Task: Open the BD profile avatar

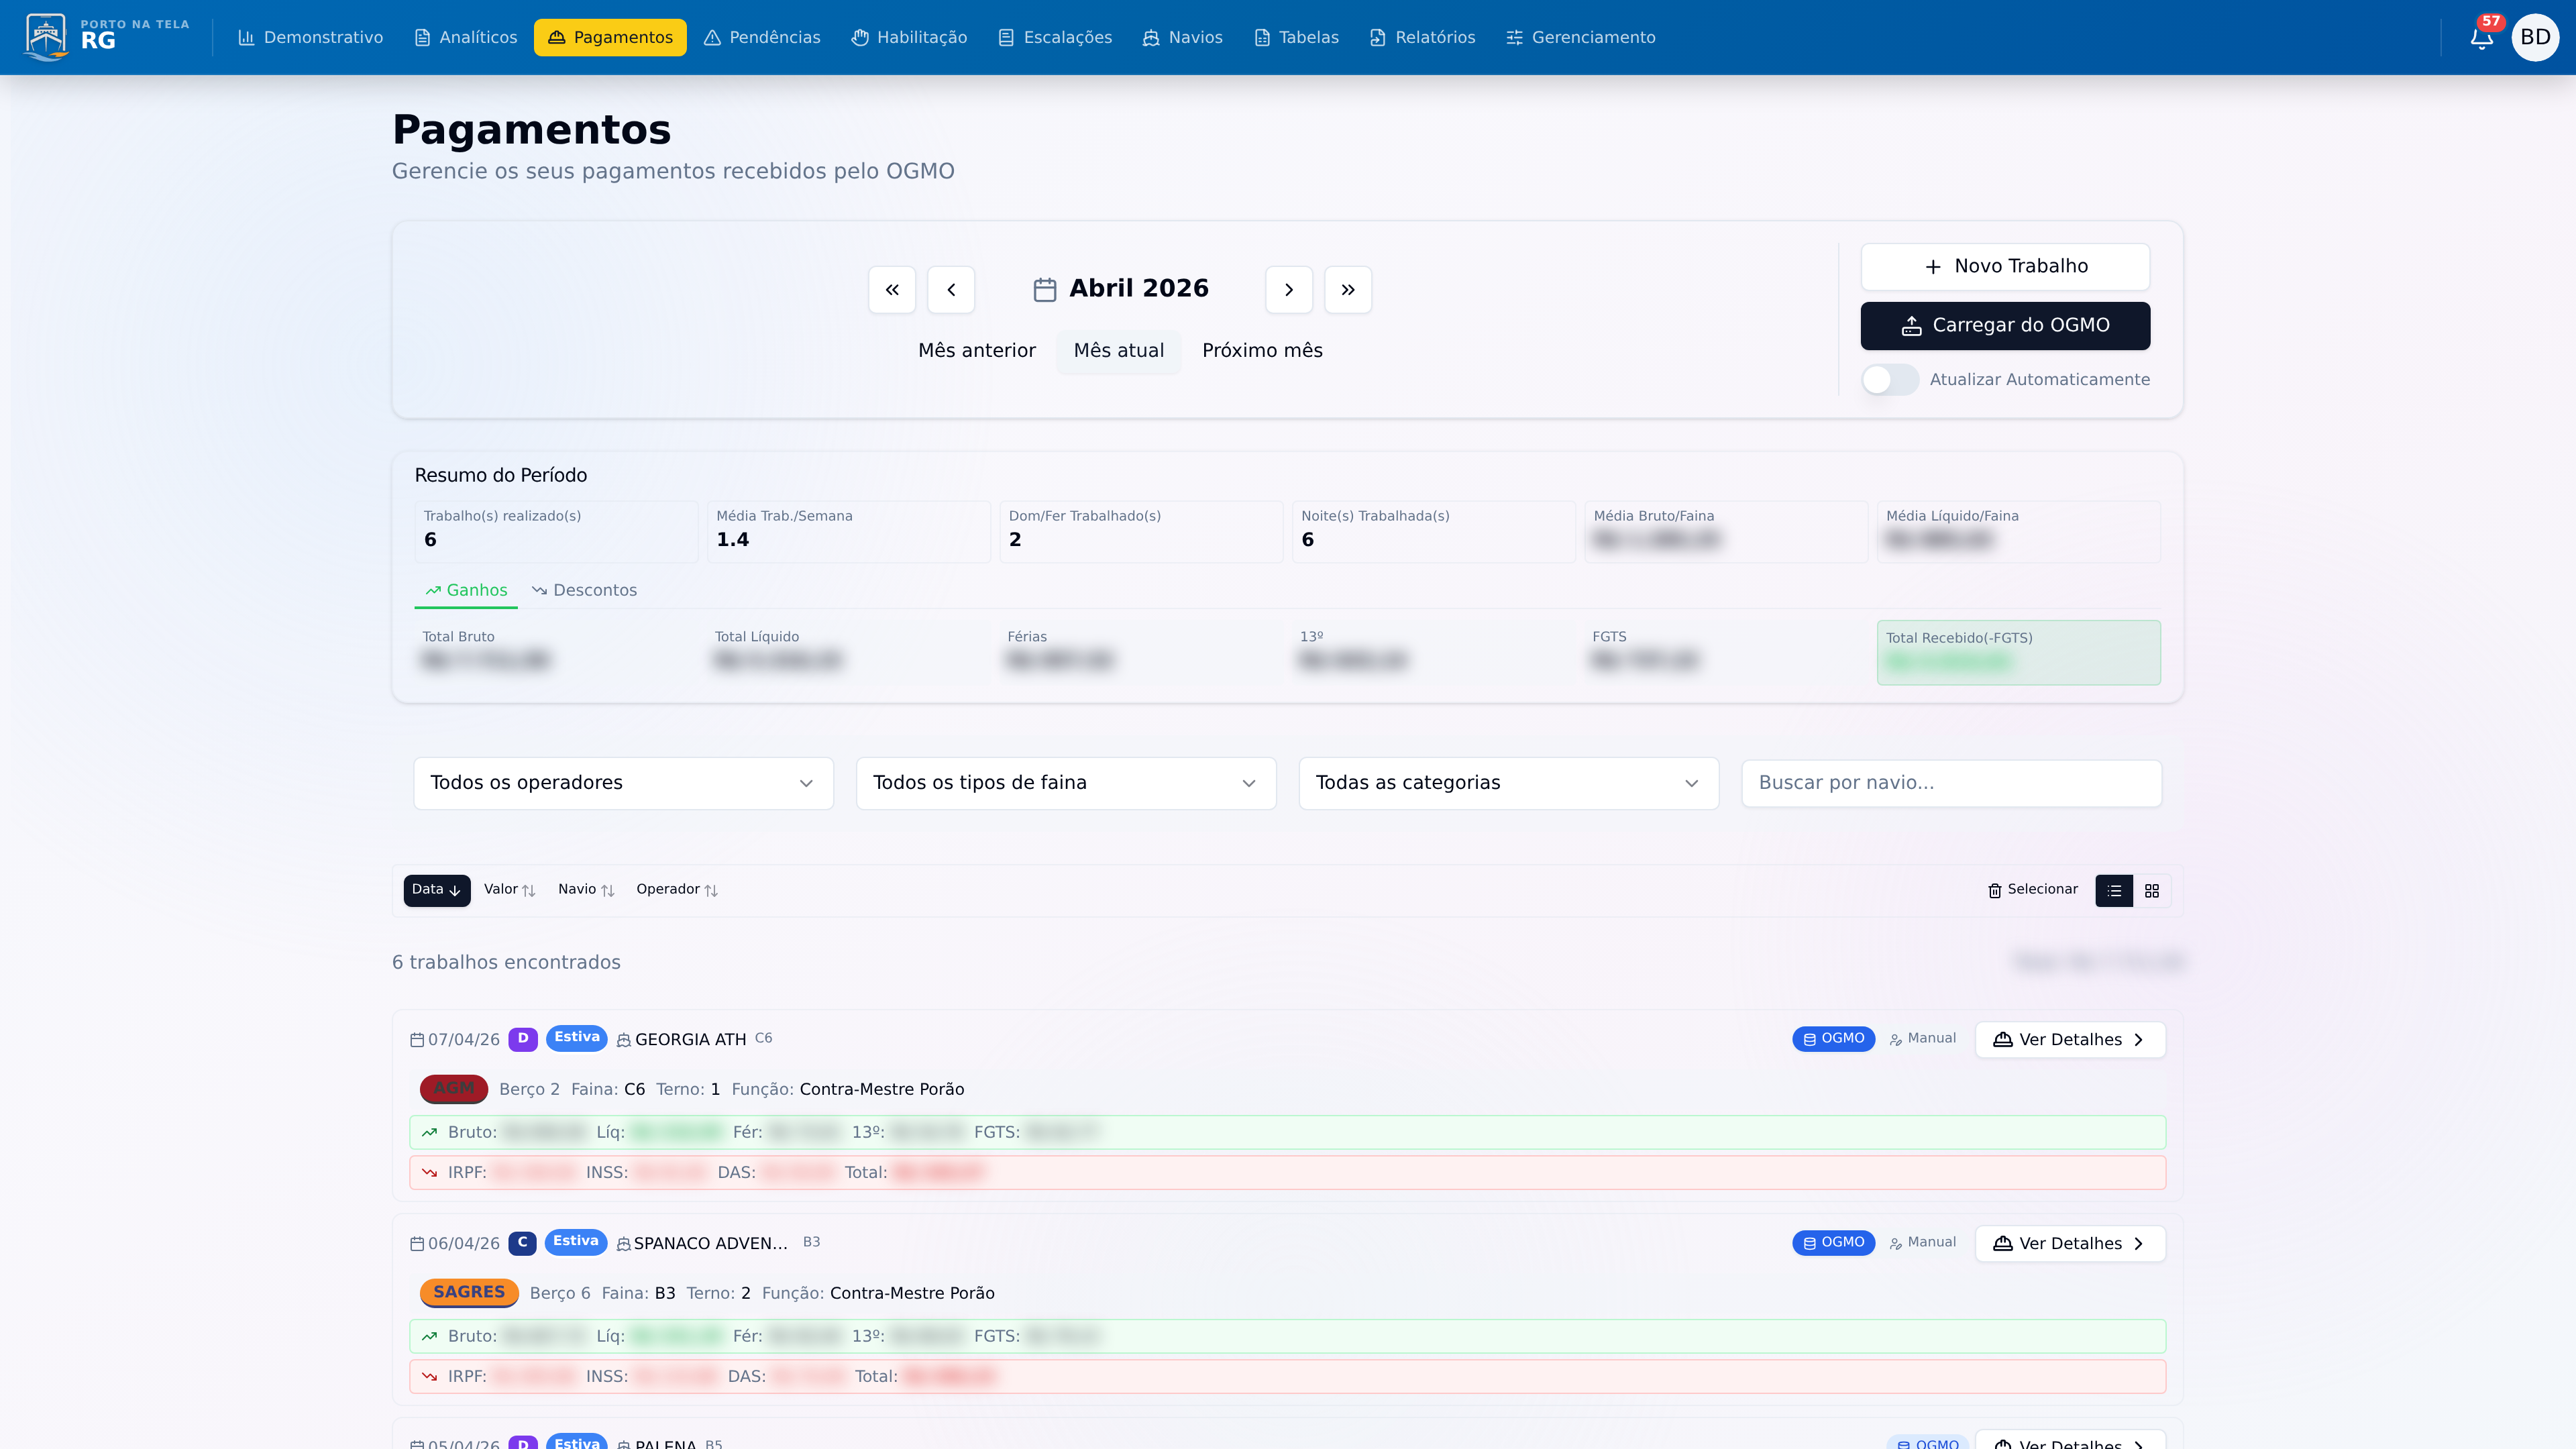Action: click(x=2536, y=37)
